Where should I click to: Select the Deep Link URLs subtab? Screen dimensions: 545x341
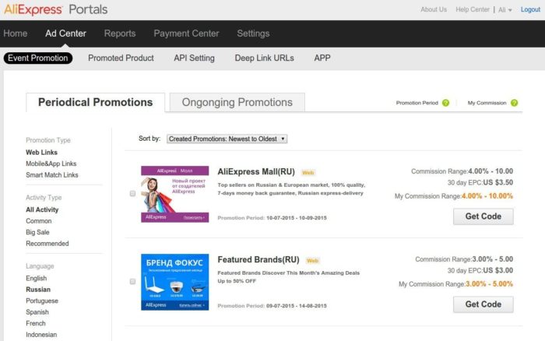(x=265, y=58)
